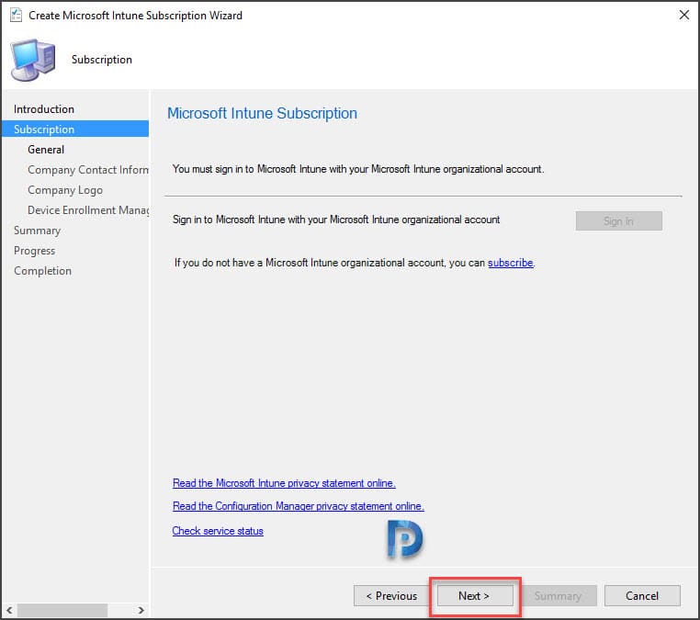Click the Next > button
700x620 pixels.
pyautogui.click(x=475, y=596)
